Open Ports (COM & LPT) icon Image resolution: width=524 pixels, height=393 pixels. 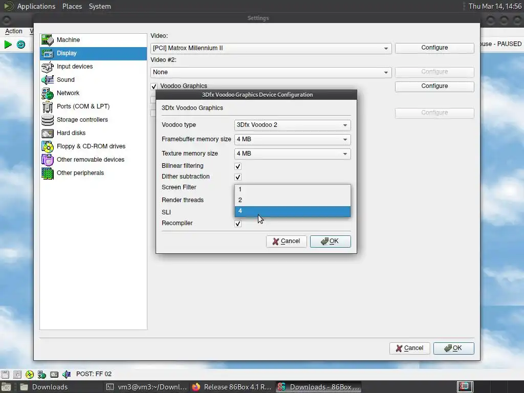tap(48, 106)
